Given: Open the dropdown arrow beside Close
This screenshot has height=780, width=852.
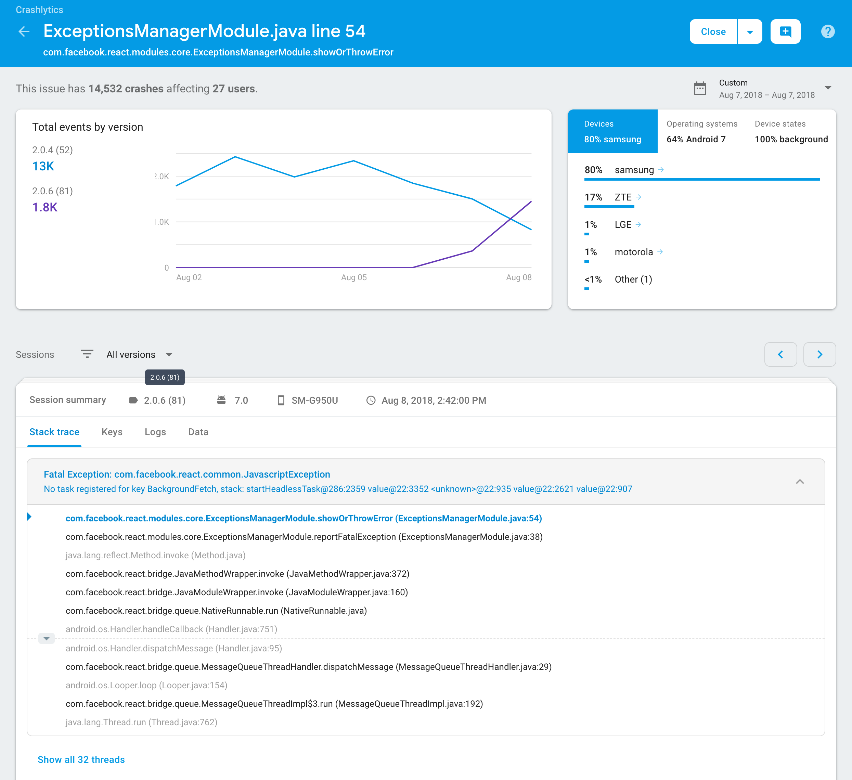Looking at the screenshot, I should click(x=750, y=31).
